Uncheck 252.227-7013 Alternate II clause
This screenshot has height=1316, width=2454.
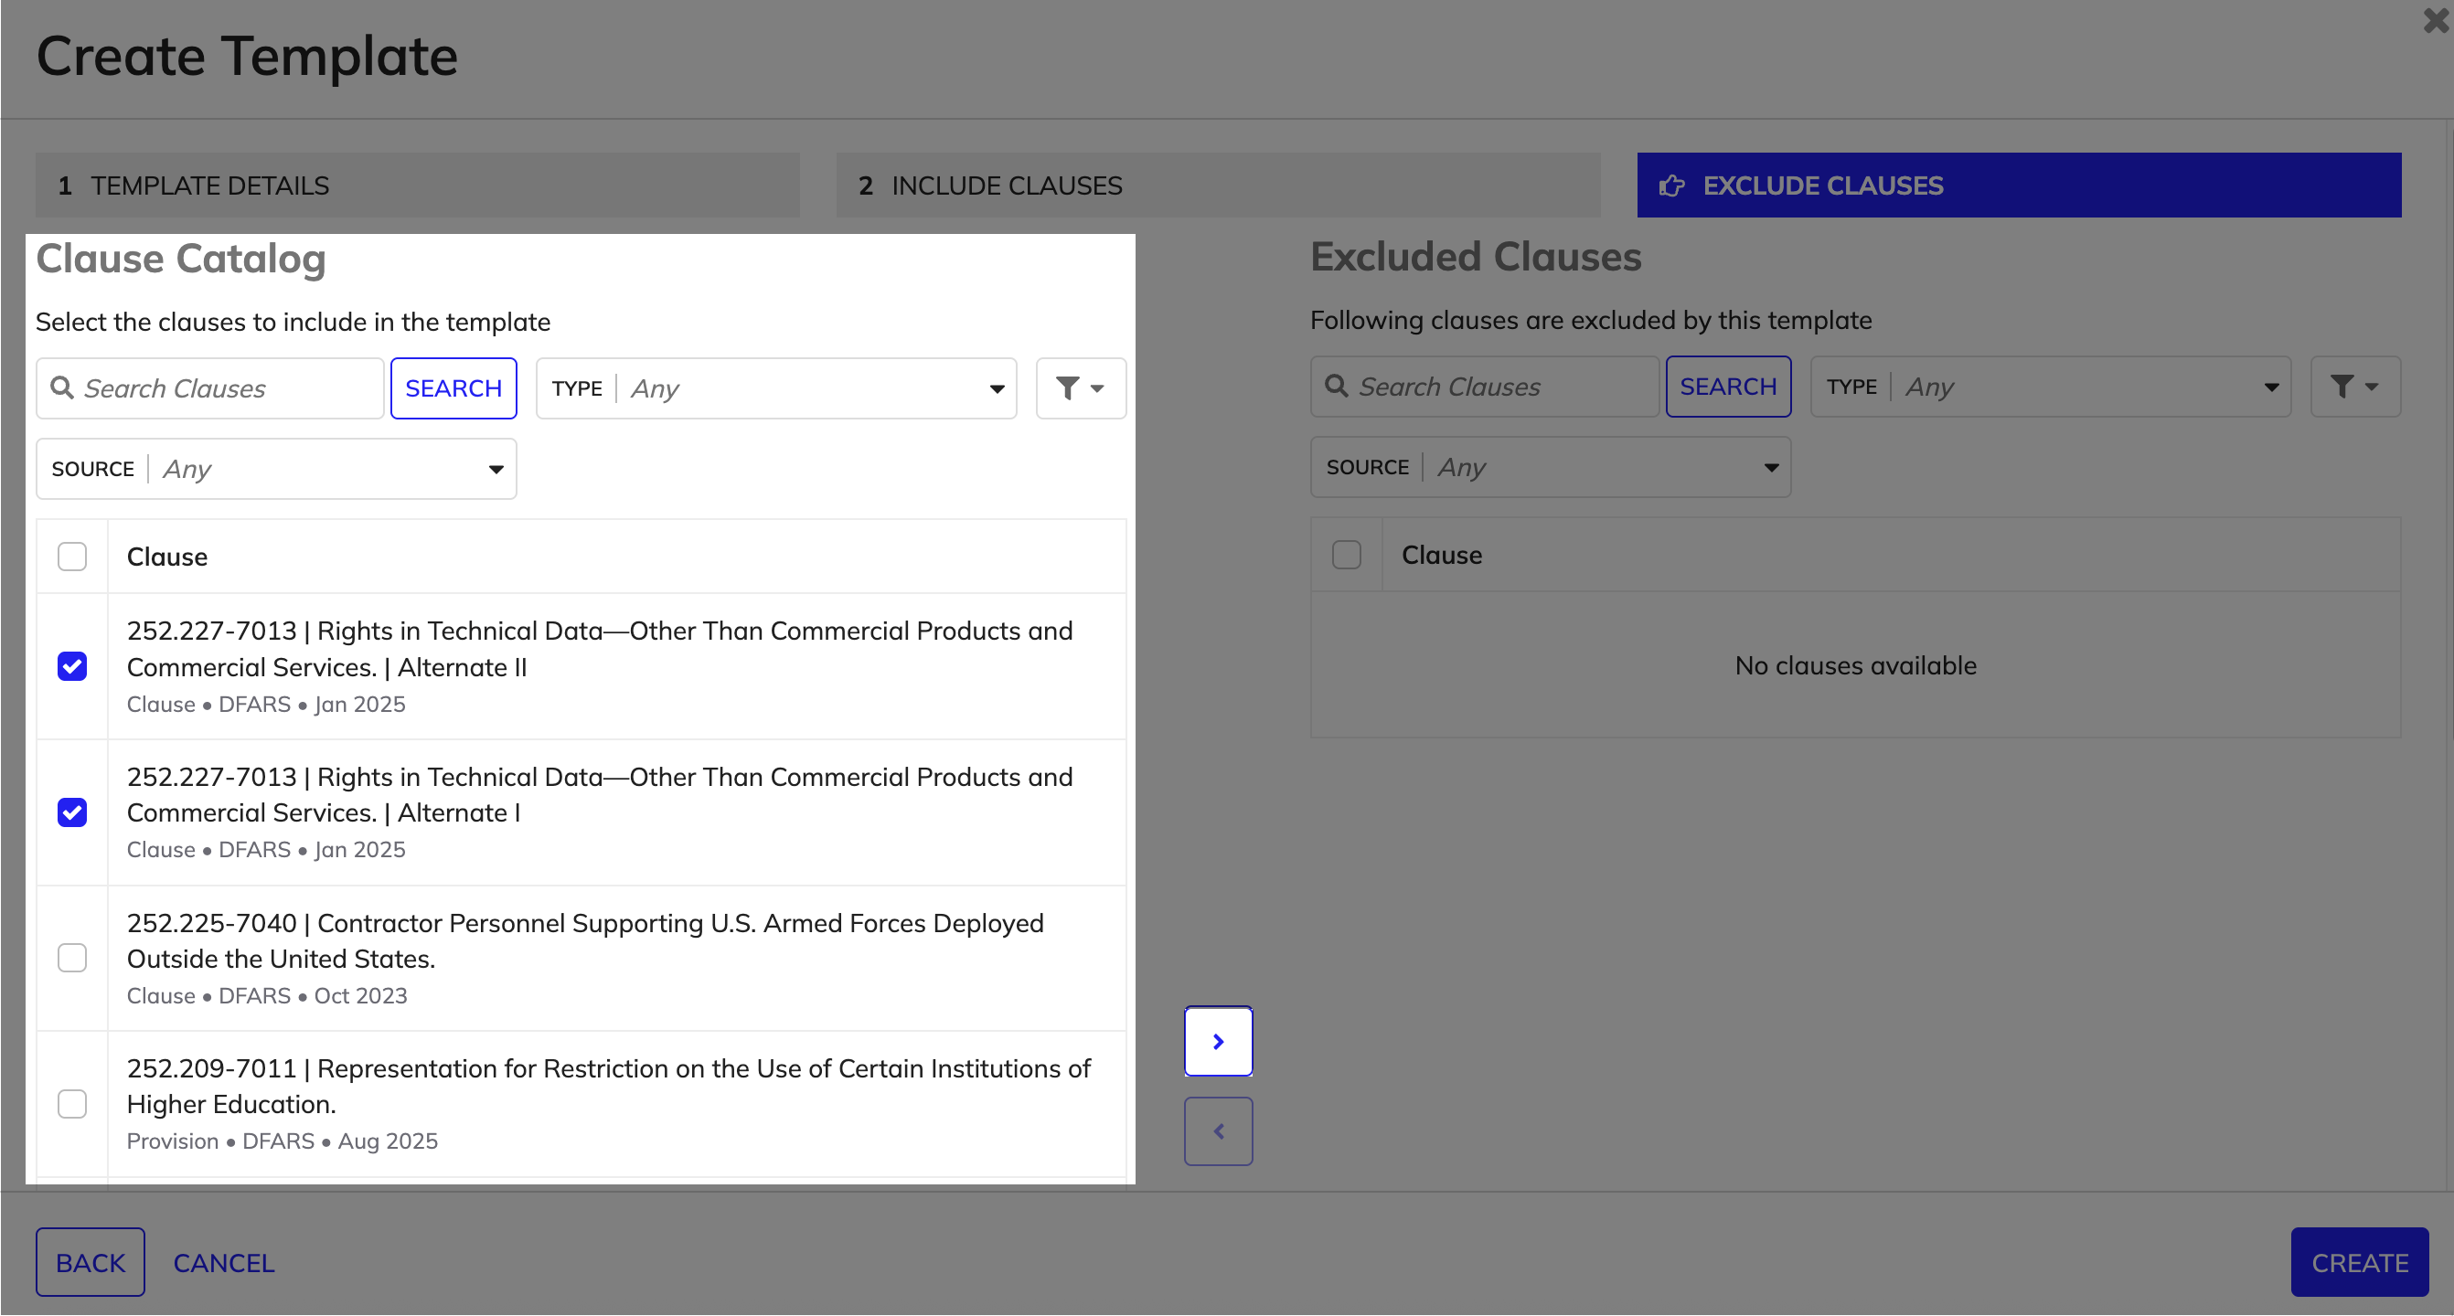point(71,665)
